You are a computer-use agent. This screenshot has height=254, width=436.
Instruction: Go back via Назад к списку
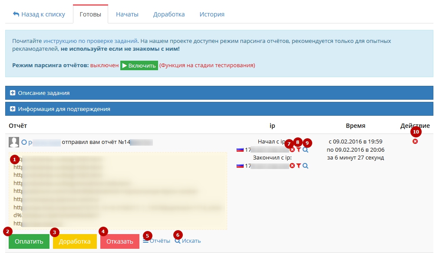click(39, 14)
